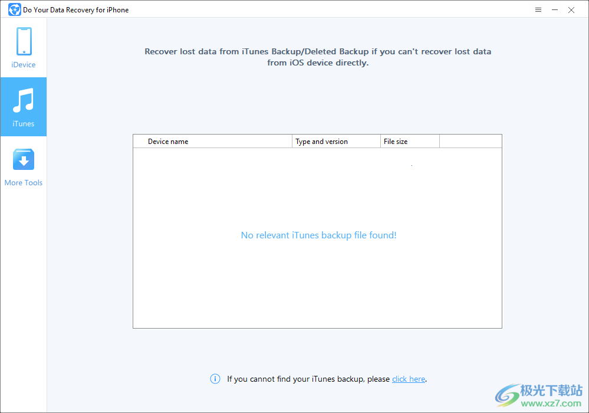Image resolution: width=589 pixels, height=413 pixels.
Task: Open the hamburger menu in title bar
Action: 538,10
